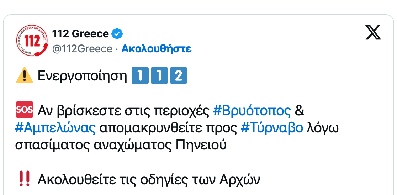Click the 112 Greece profile avatar

click(32, 41)
